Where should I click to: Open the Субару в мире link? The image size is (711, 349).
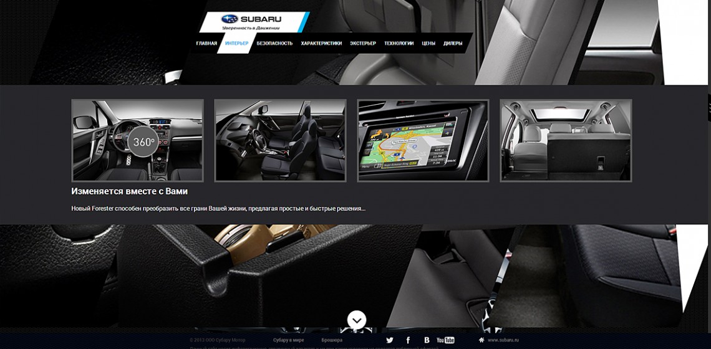[288, 340]
